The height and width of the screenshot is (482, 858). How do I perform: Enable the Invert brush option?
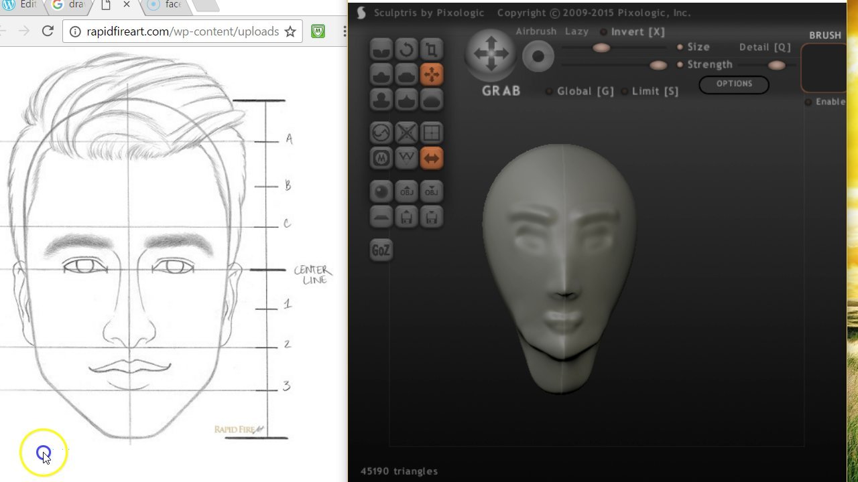pyautogui.click(x=607, y=31)
